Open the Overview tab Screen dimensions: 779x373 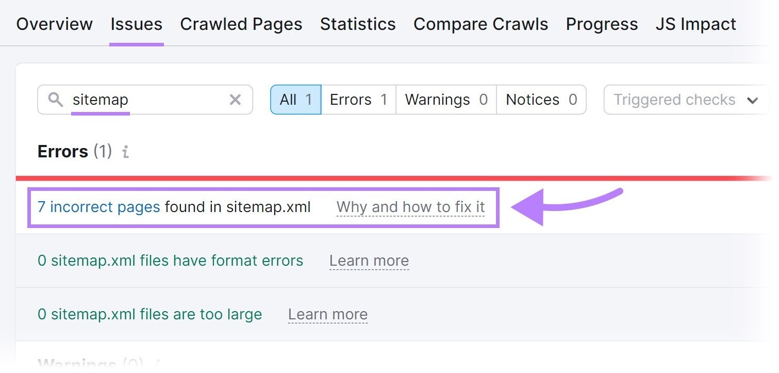tap(54, 24)
